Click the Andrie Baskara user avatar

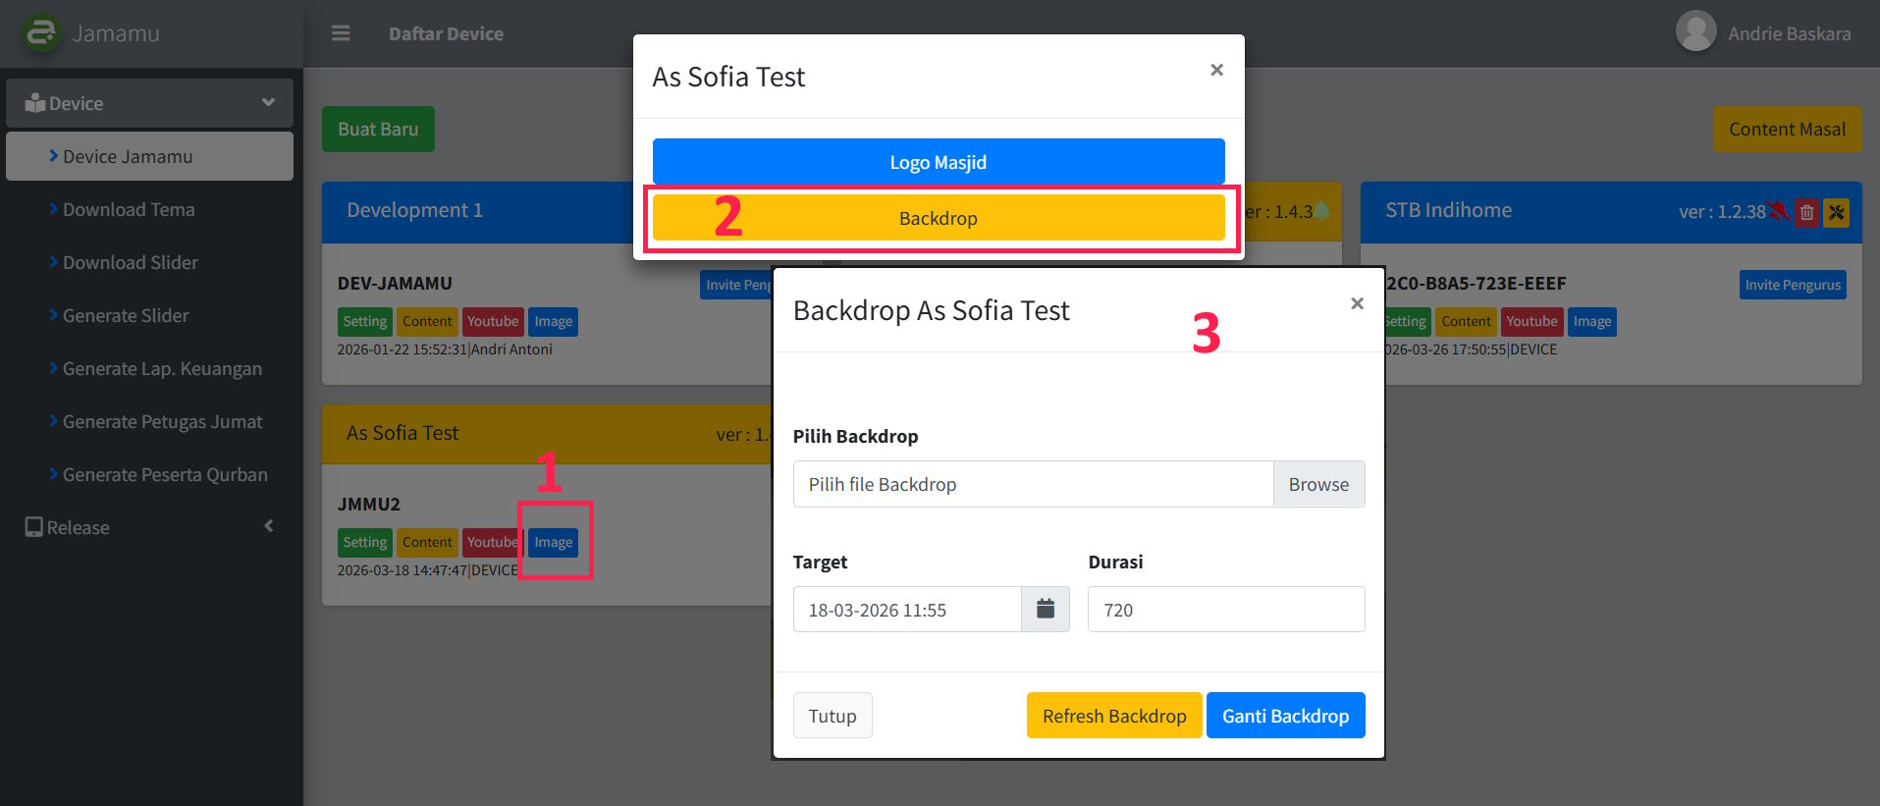click(1695, 31)
